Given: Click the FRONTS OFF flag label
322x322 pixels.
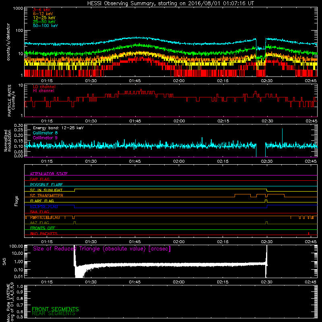Looking at the screenshot, I should (42, 228).
